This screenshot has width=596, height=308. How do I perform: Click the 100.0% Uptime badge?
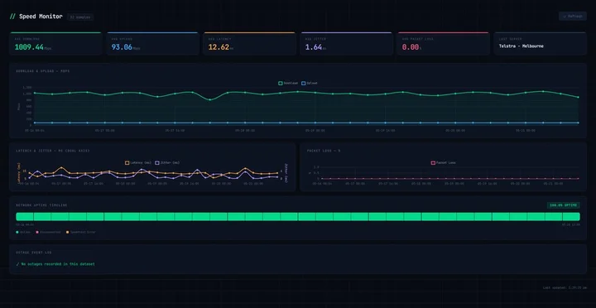click(x=564, y=205)
